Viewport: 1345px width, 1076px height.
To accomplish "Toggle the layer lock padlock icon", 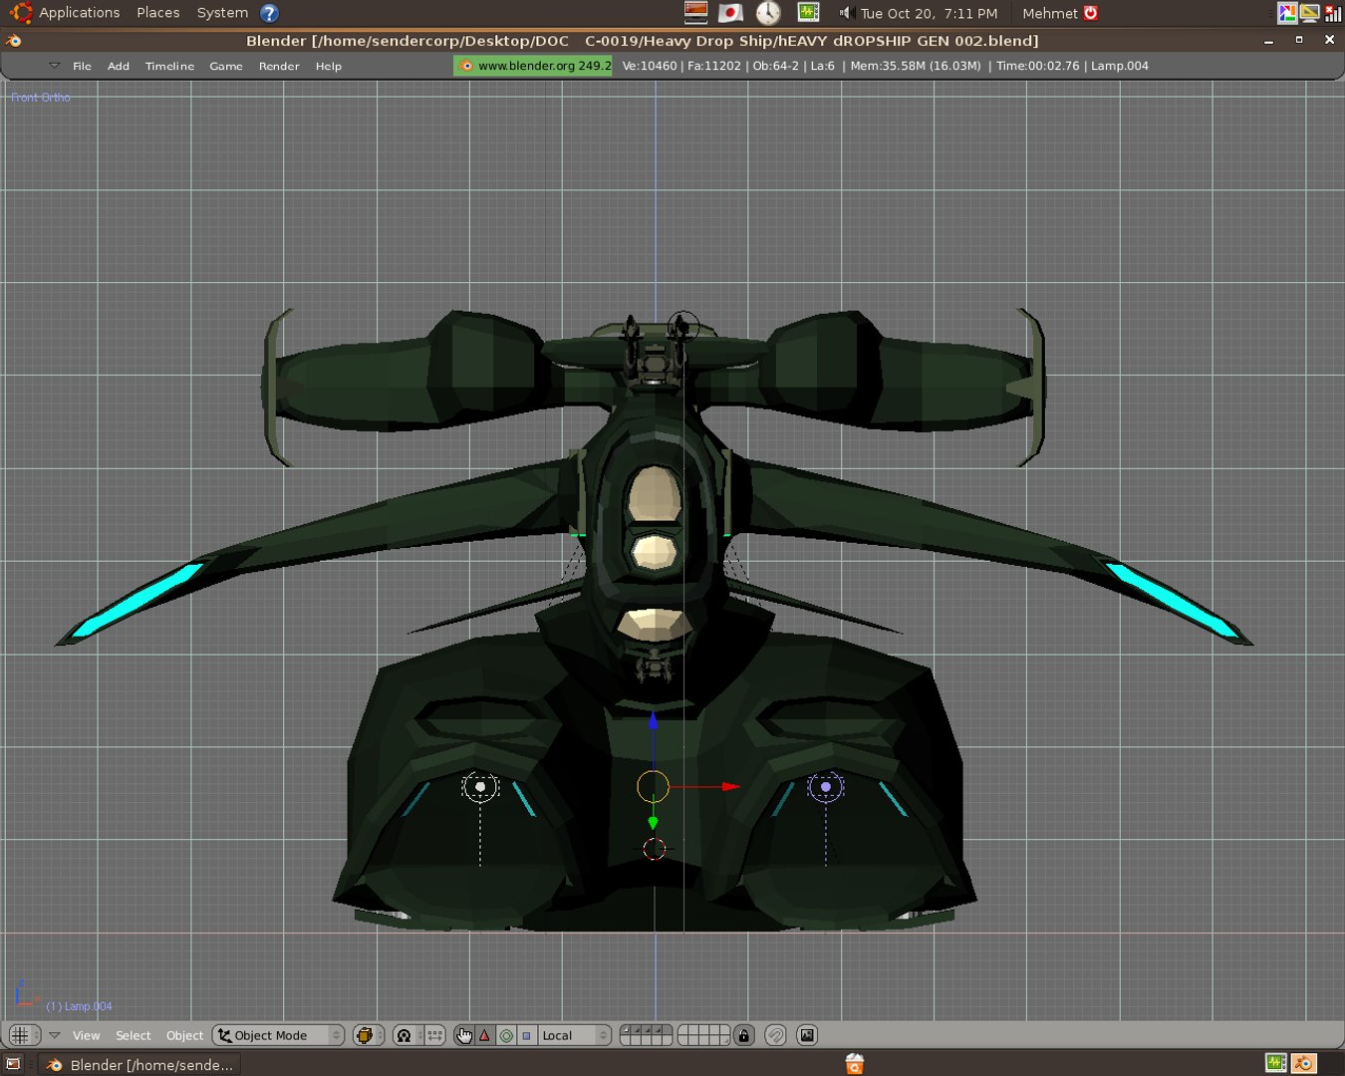I will tap(743, 1035).
